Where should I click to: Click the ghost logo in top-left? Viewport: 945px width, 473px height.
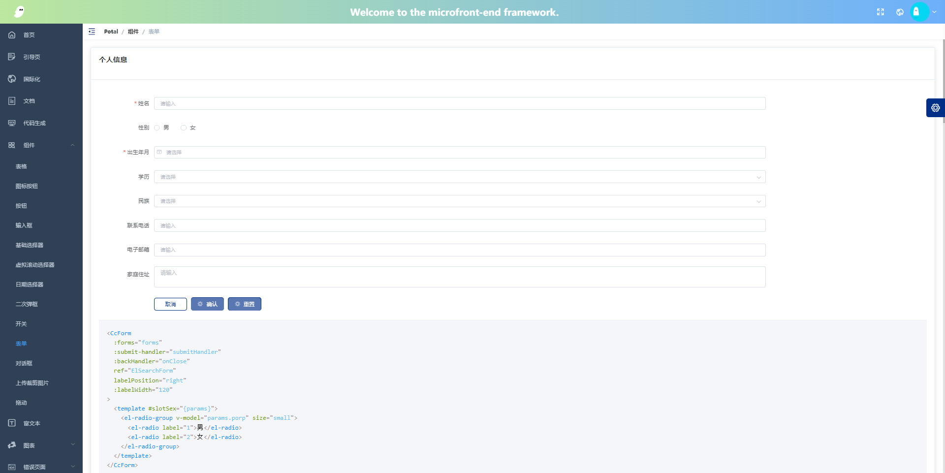point(19,12)
